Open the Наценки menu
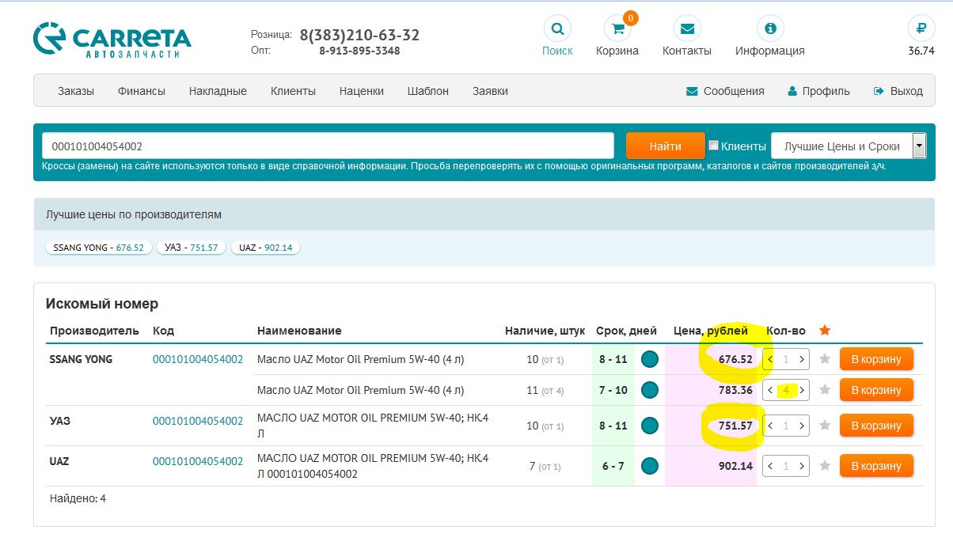953x545 pixels. point(362,91)
